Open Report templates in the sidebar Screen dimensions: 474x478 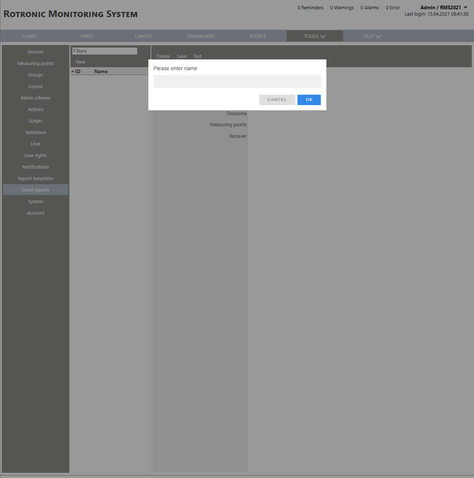[36, 178]
